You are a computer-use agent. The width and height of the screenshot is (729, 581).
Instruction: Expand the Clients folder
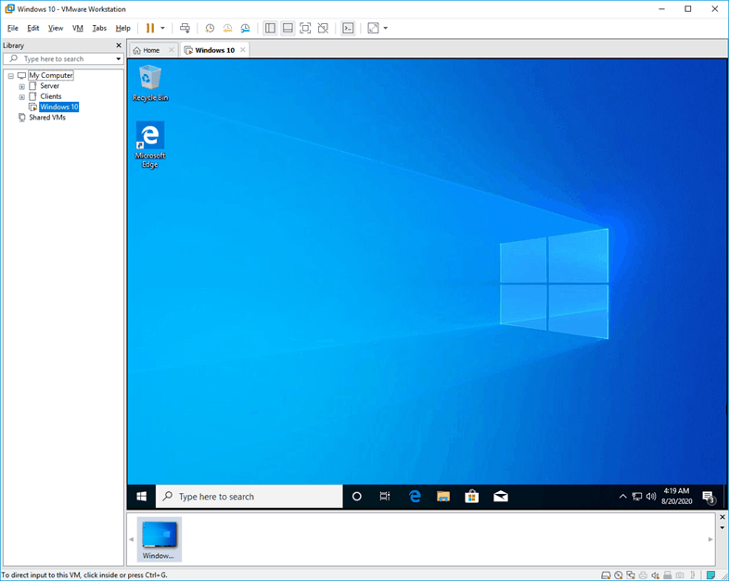22,97
